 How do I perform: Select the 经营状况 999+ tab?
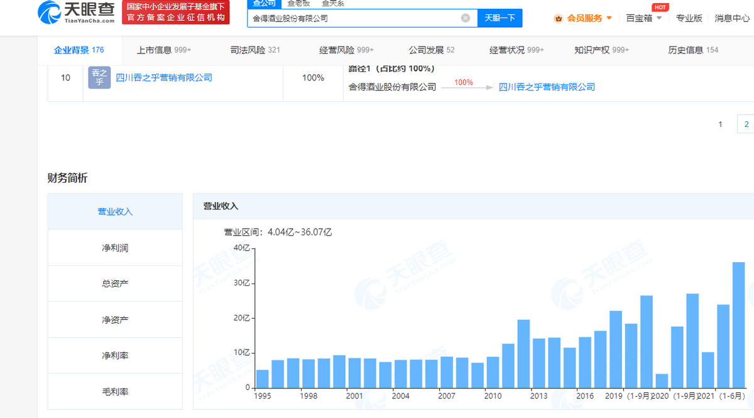(x=517, y=50)
